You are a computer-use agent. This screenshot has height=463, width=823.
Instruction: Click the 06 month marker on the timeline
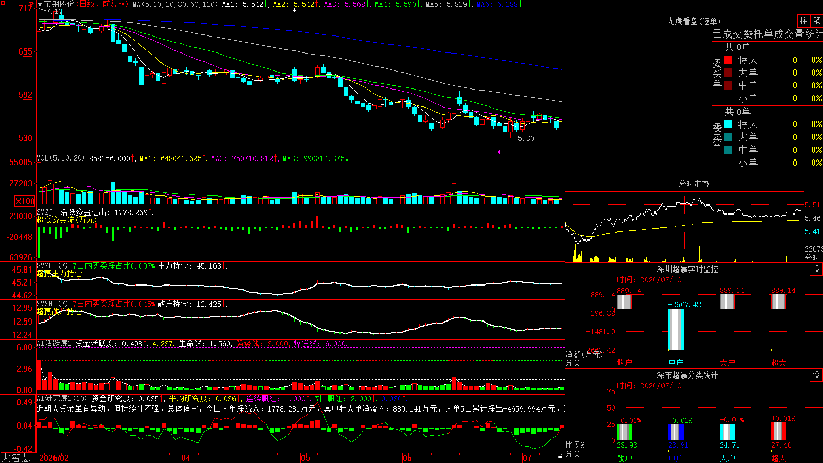coord(407,458)
